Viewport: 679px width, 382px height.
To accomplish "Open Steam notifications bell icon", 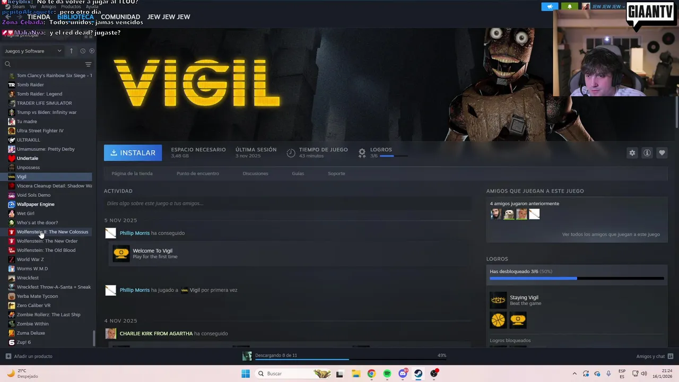I will click(x=570, y=6).
